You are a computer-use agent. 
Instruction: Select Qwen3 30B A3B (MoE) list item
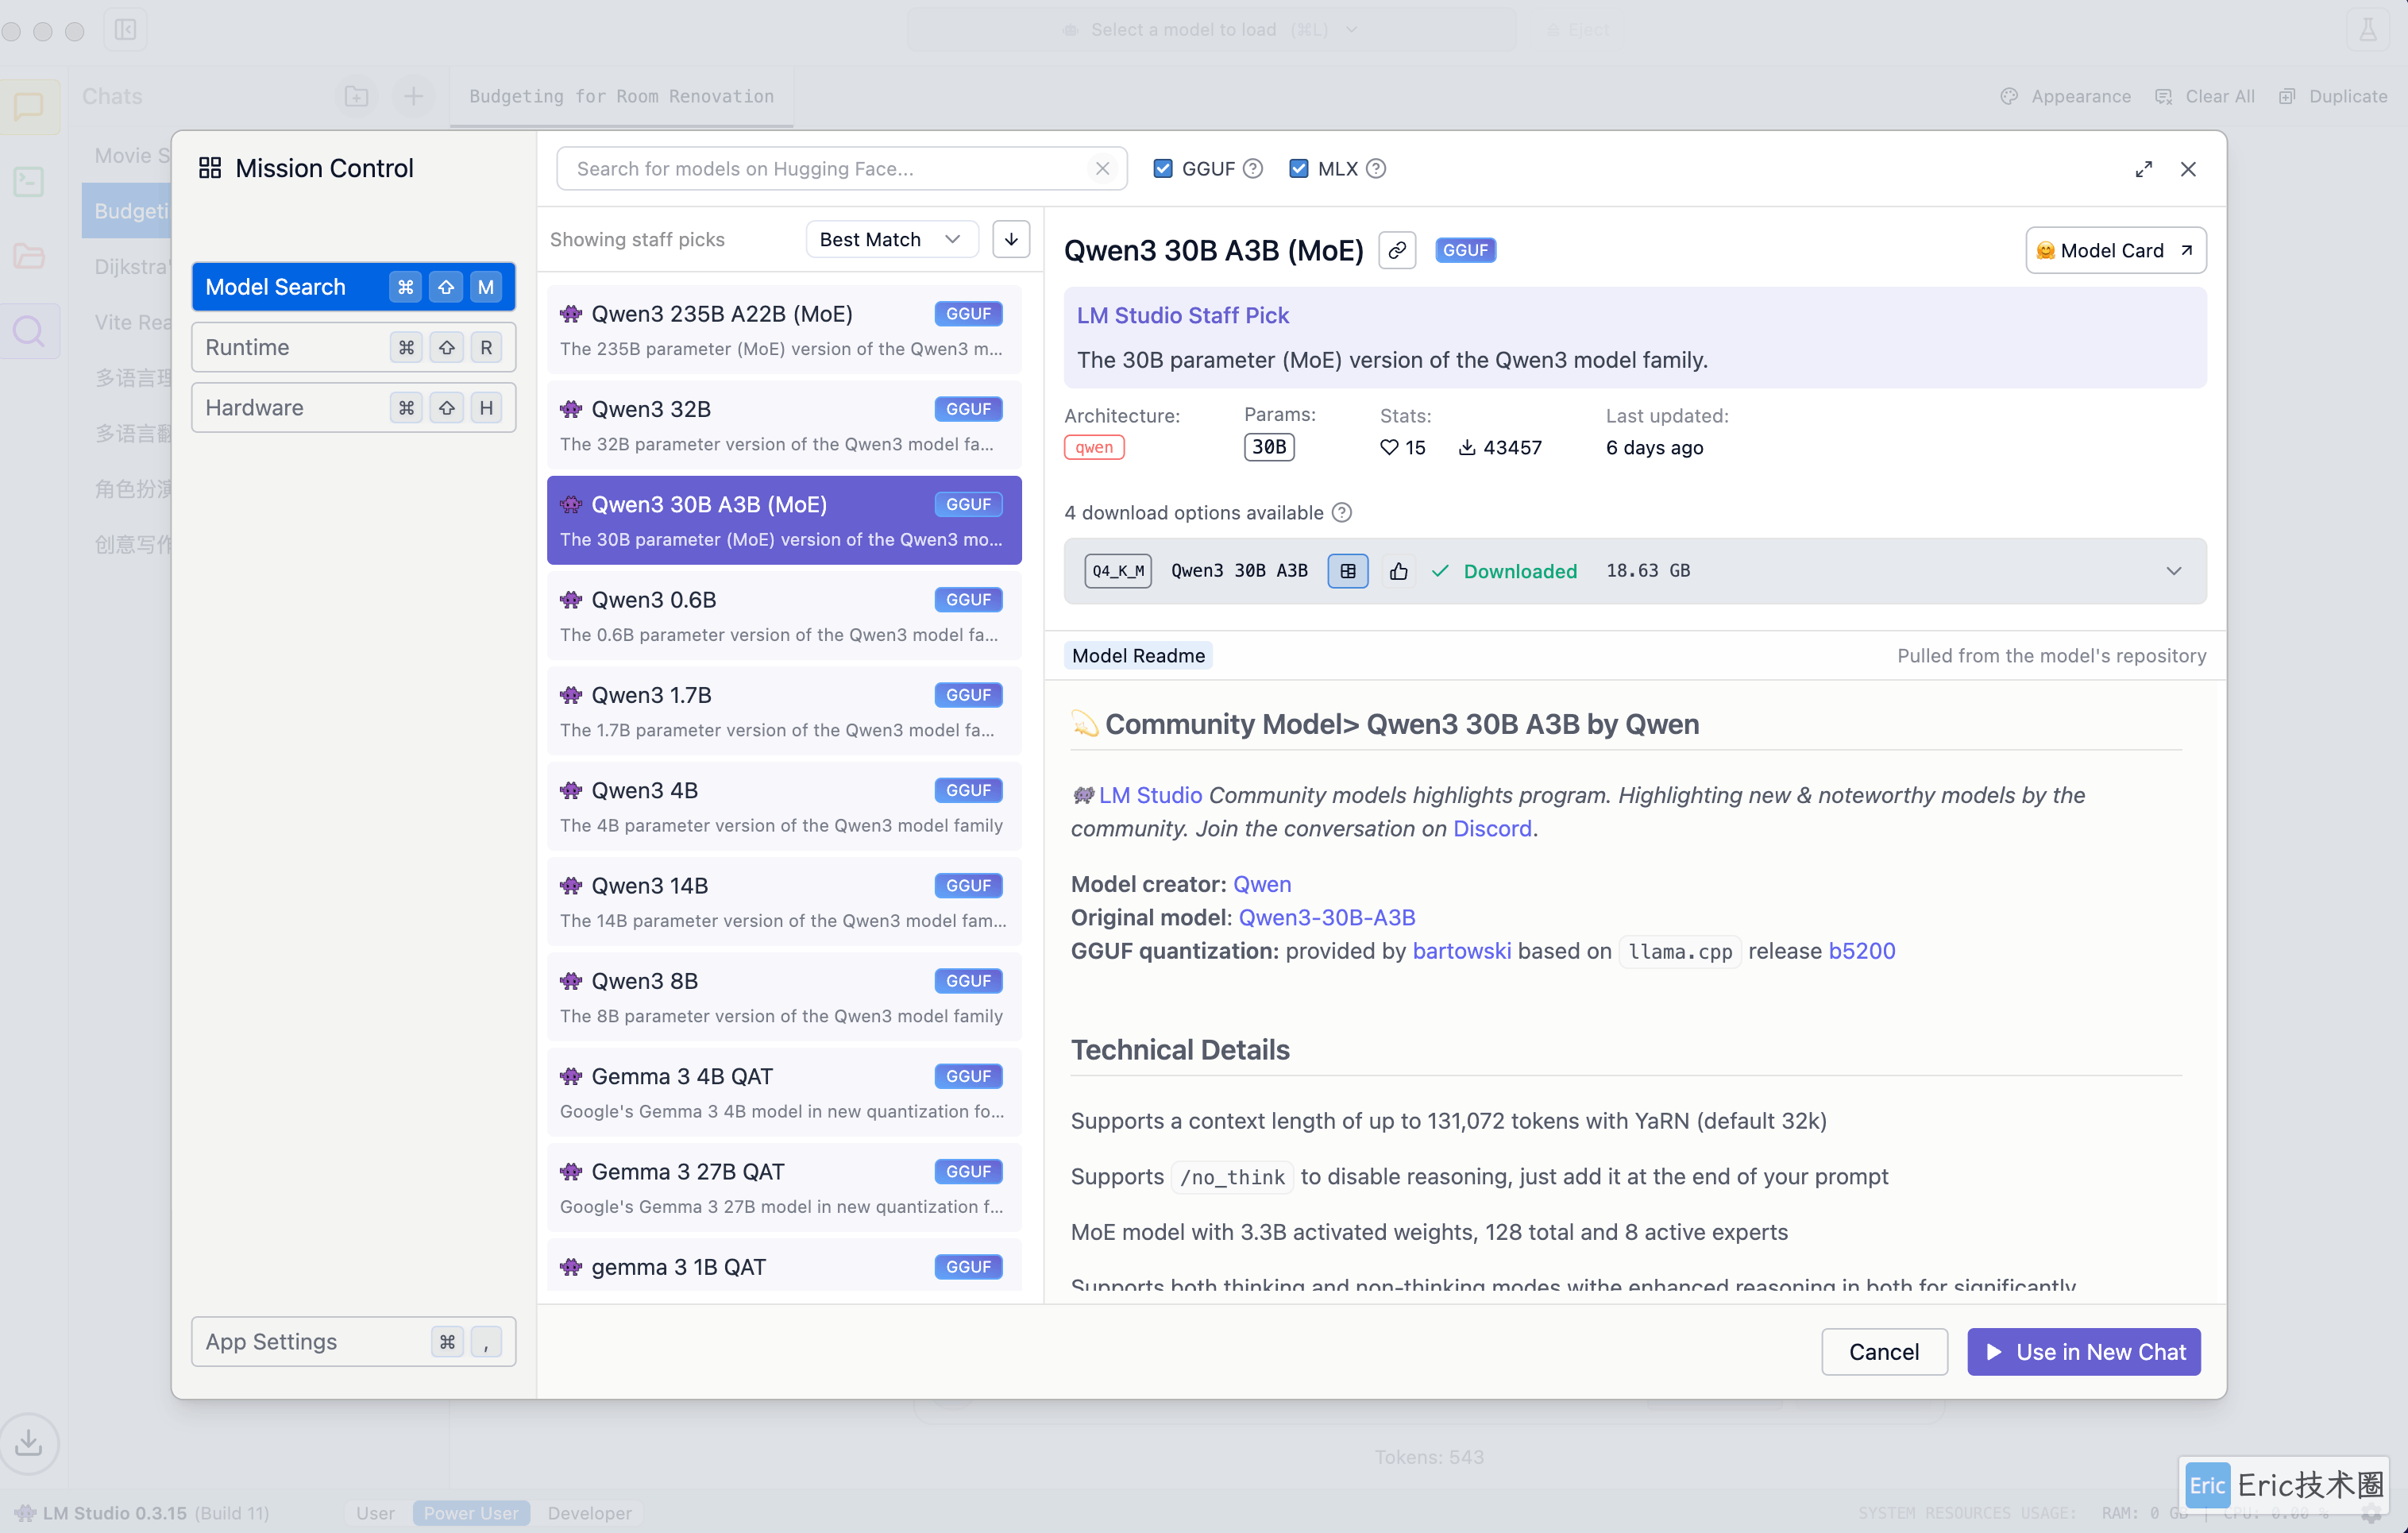(784, 520)
